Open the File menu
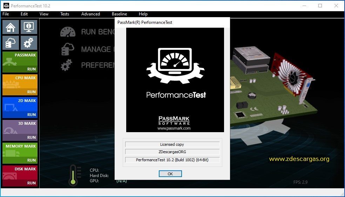This screenshot has width=345, height=197. (x=6, y=14)
